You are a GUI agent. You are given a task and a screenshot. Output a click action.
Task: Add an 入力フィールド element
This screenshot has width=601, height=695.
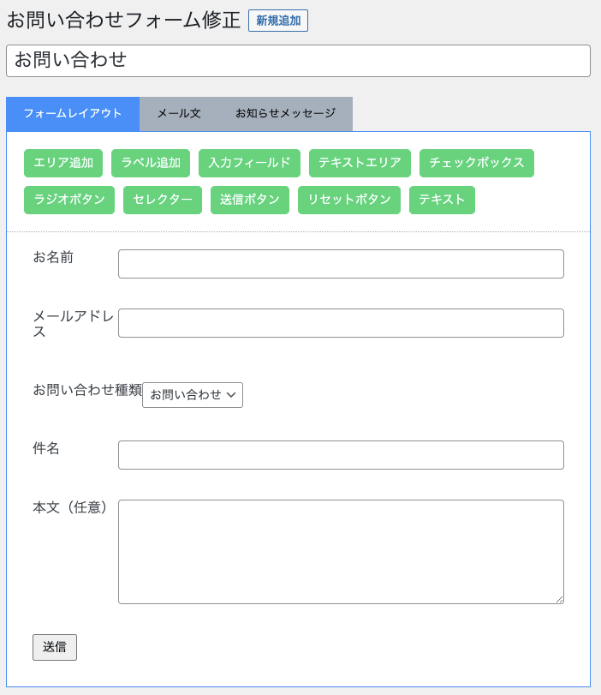tap(249, 163)
